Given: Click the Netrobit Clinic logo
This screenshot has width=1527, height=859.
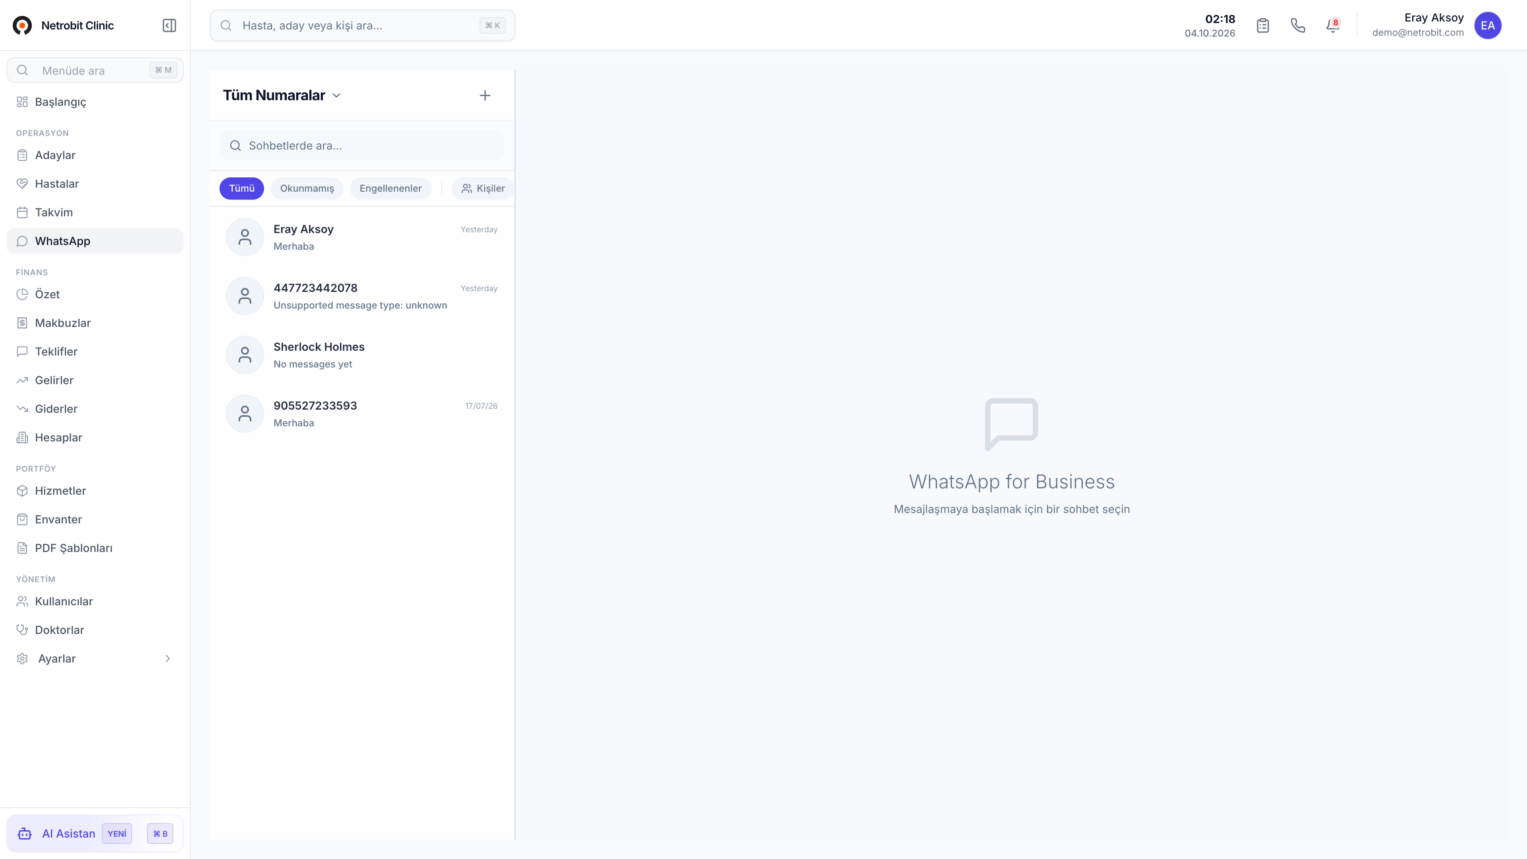Looking at the screenshot, I should coord(23,25).
